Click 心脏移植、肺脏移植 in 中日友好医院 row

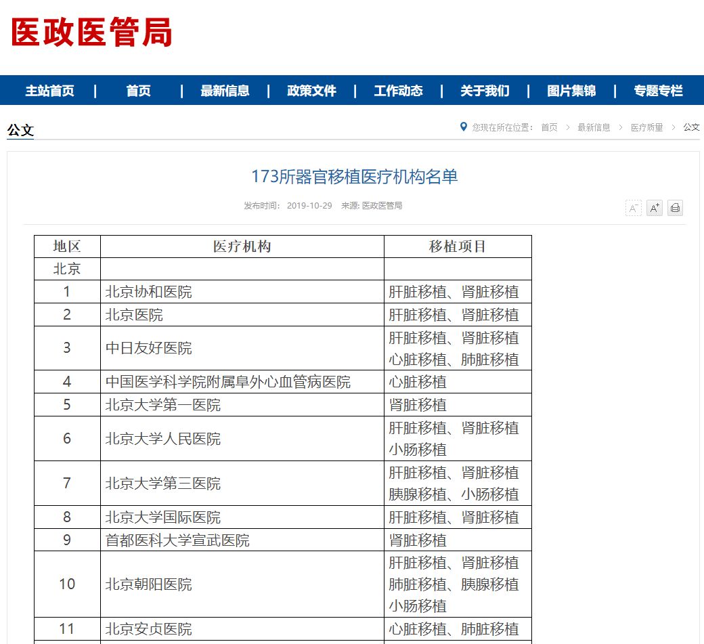pyautogui.click(x=454, y=360)
